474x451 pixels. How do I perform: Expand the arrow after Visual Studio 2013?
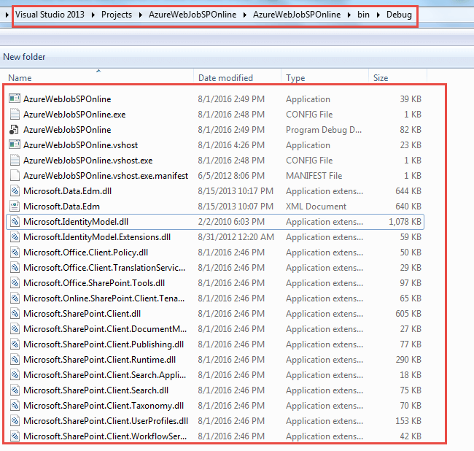click(93, 15)
